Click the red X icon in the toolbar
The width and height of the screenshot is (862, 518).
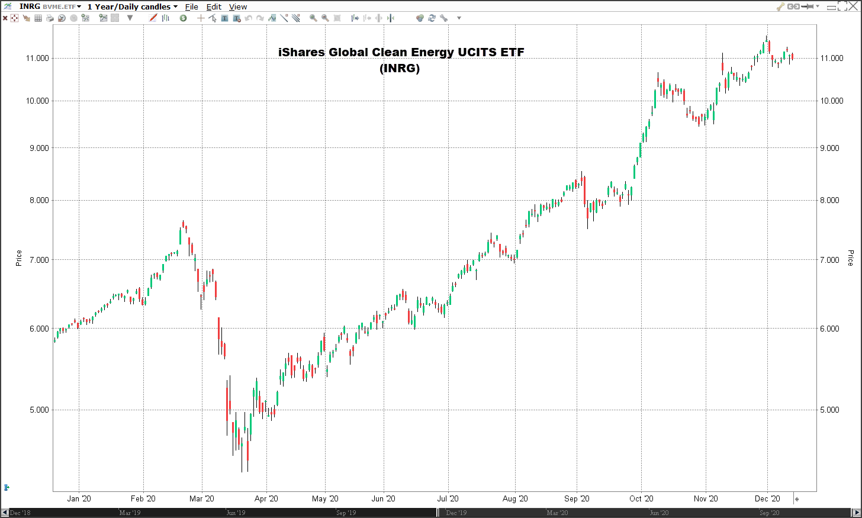click(x=5, y=18)
